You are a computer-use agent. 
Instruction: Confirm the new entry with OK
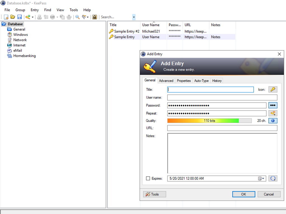point(244,194)
